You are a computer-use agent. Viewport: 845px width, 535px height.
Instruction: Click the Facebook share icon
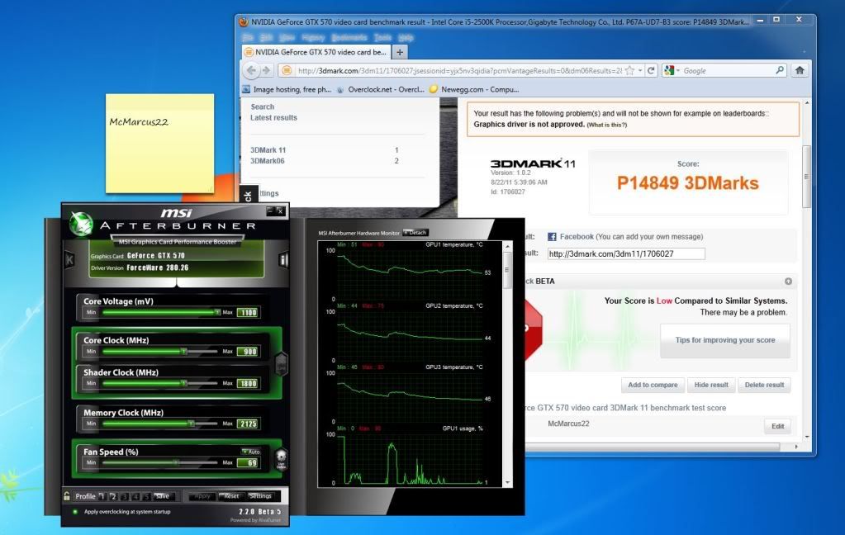[x=552, y=236]
